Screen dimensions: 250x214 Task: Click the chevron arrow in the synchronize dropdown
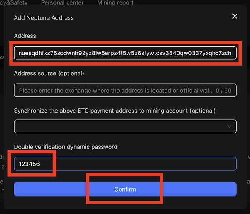point(229,126)
